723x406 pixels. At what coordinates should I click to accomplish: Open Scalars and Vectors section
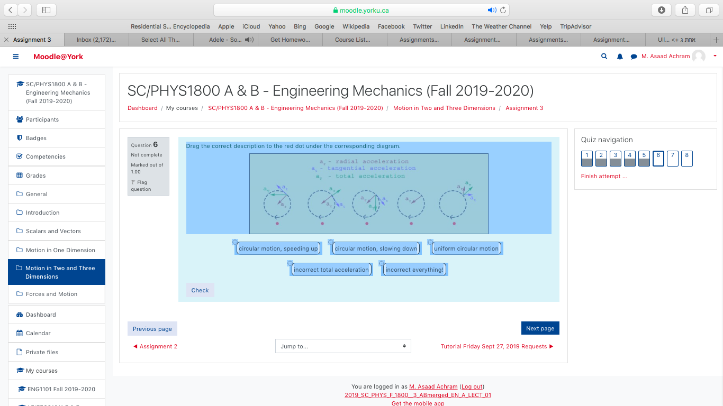57,231
